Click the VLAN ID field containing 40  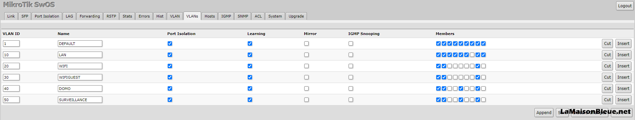pyautogui.click(x=11, y=89)
